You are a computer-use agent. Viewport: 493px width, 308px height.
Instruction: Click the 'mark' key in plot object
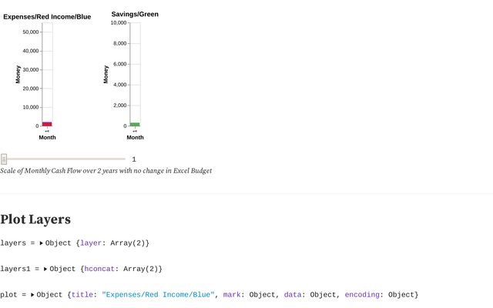coord(233,295)
